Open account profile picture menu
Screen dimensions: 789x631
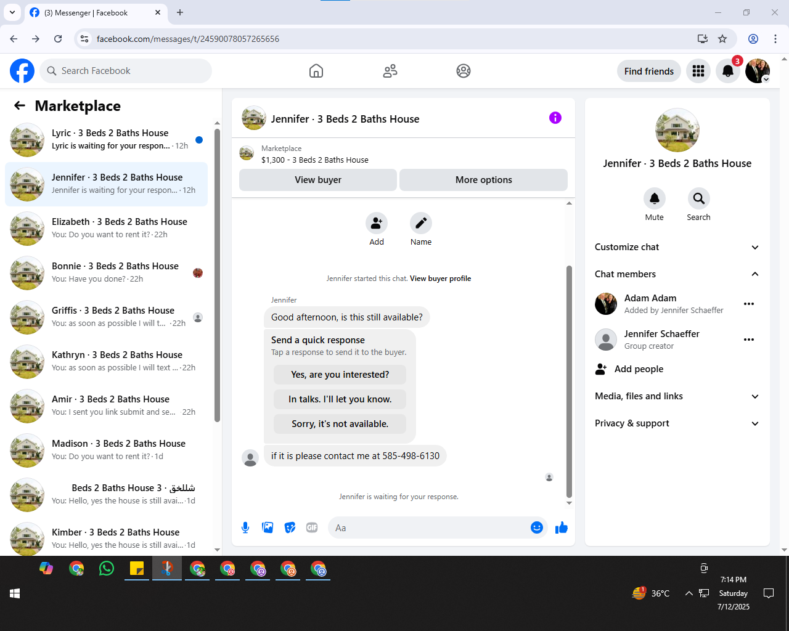758,71
